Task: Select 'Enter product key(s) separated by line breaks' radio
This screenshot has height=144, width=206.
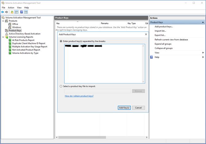Action: coord(61,41)
